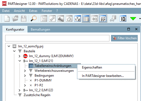Click the Filter löschen button
This screenshot has width=141, height=101.
click(124, 38)
